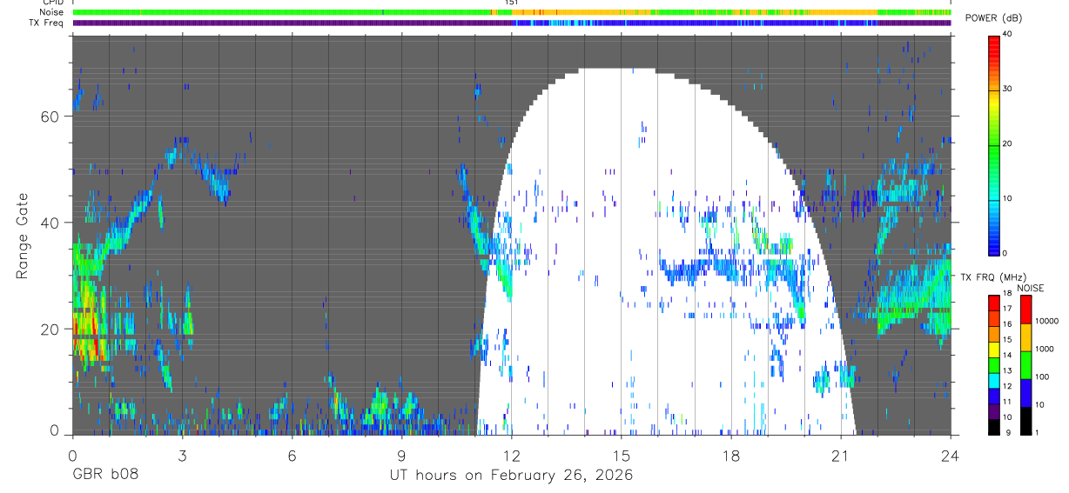Click the "TX Freq" row label at top left

coord(47,23)
